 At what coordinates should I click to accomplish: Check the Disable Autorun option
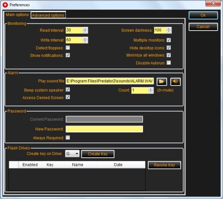coord(169,62)
